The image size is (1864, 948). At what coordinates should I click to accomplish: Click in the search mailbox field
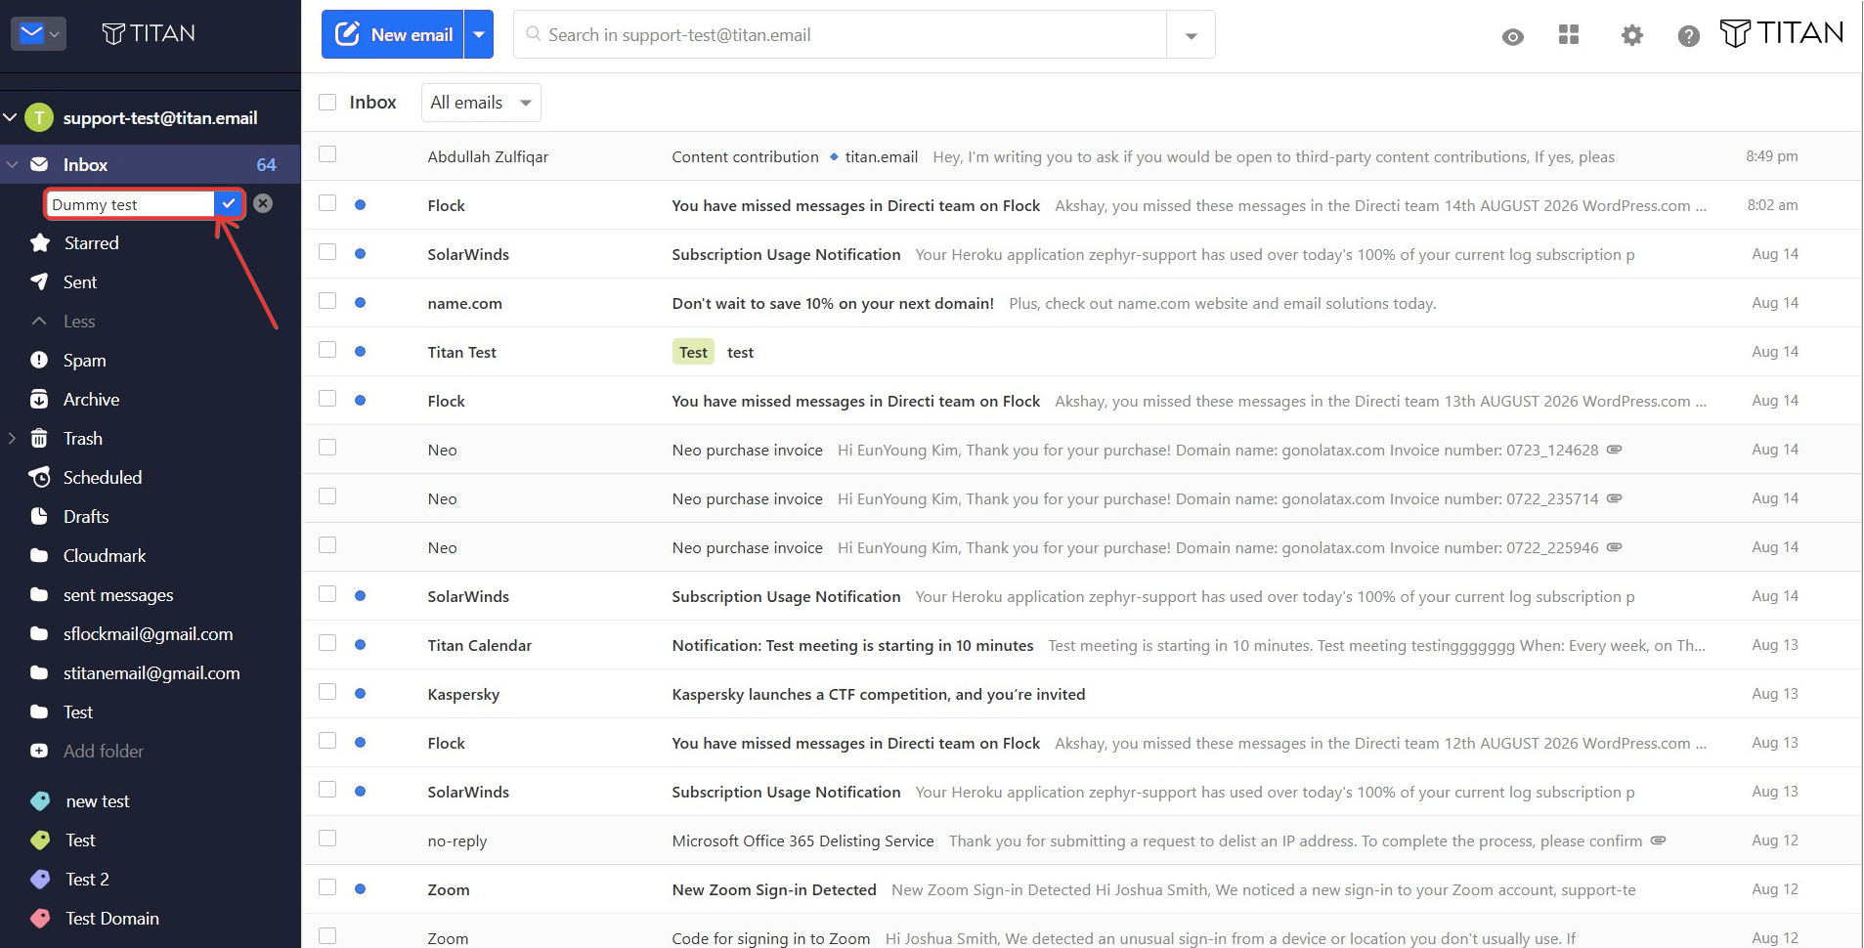(841, 35)
